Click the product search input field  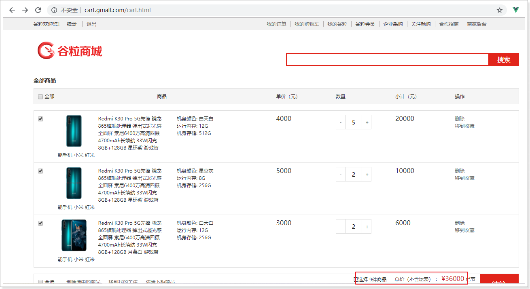(387, 60)
